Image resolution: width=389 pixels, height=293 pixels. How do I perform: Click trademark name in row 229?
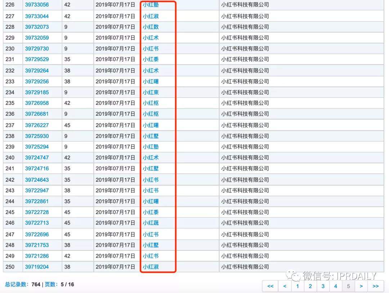tap(151, 38)
